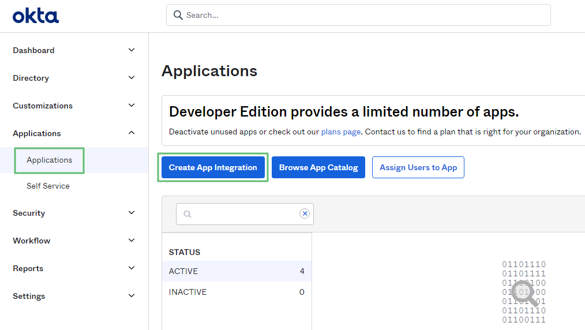Click the STATUS heading
Image resolution: width=585 pixels, height=330 pixels.
[184, 252]
